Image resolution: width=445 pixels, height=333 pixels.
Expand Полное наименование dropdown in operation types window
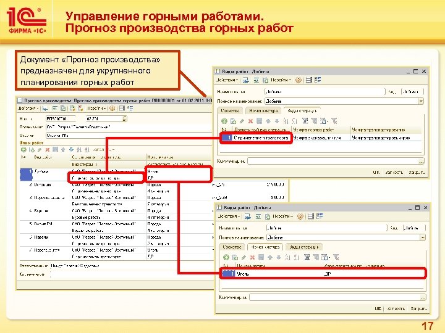421,101
